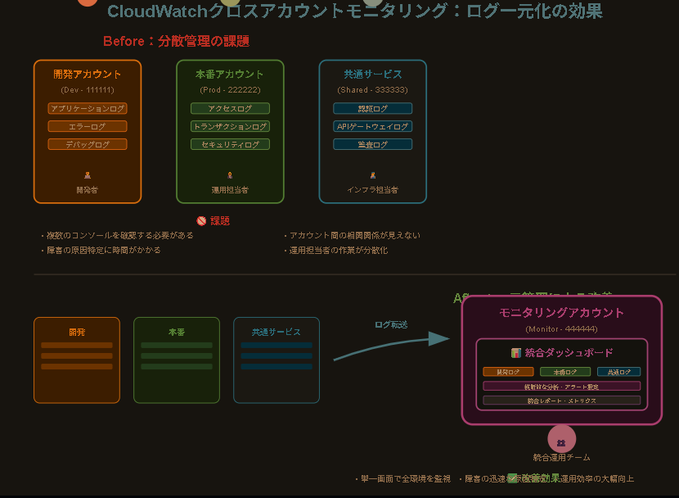The height and width of the screenshot is (498, 679).
Task: Click the green 本番ログ chip in dashboard
Action: [x=565, y=372]
